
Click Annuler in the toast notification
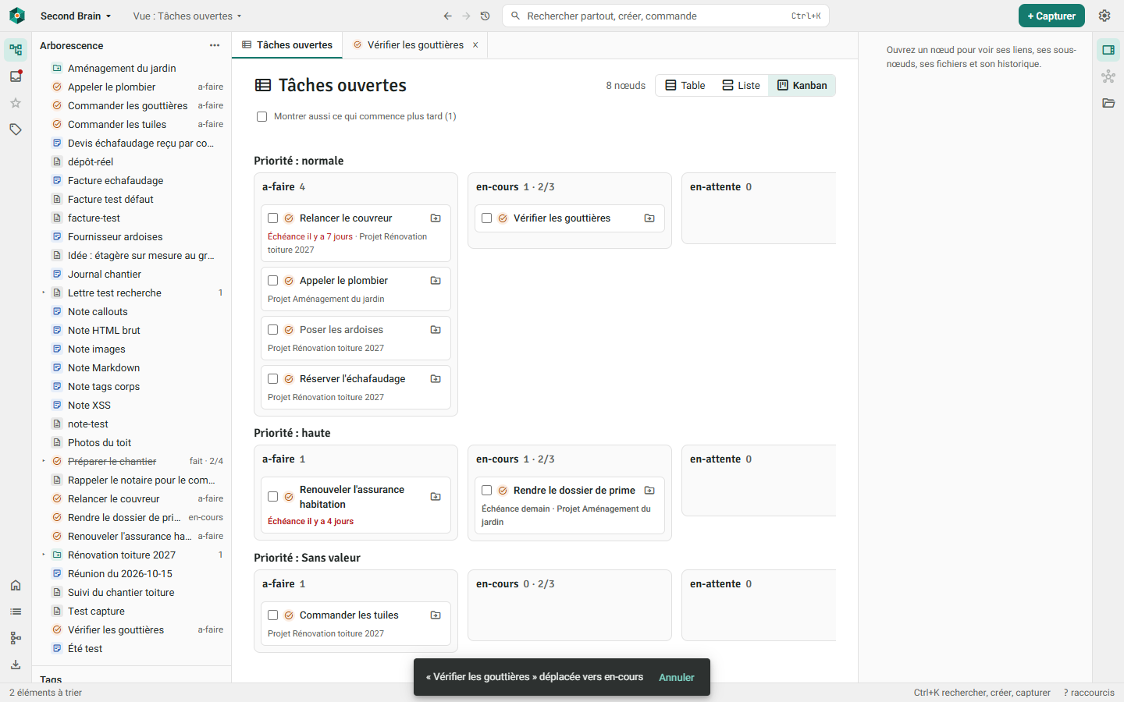tap(677, 677)
